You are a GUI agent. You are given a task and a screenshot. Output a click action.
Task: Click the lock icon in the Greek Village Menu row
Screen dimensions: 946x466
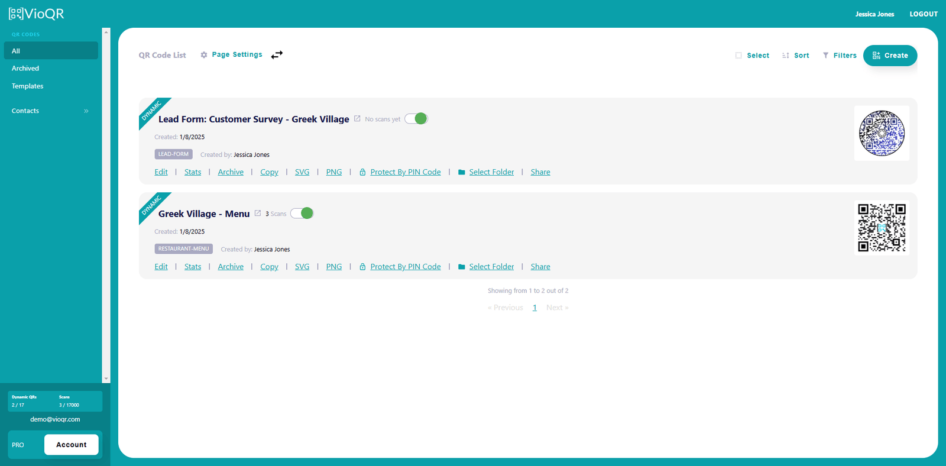pos(362,267)
